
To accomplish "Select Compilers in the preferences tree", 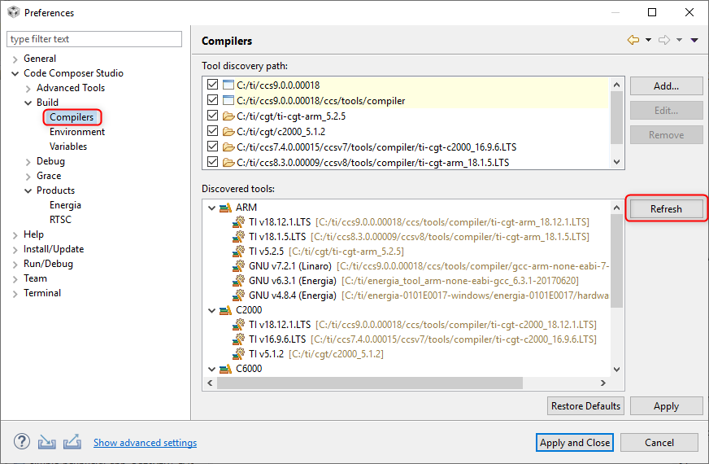I will 72,116.
